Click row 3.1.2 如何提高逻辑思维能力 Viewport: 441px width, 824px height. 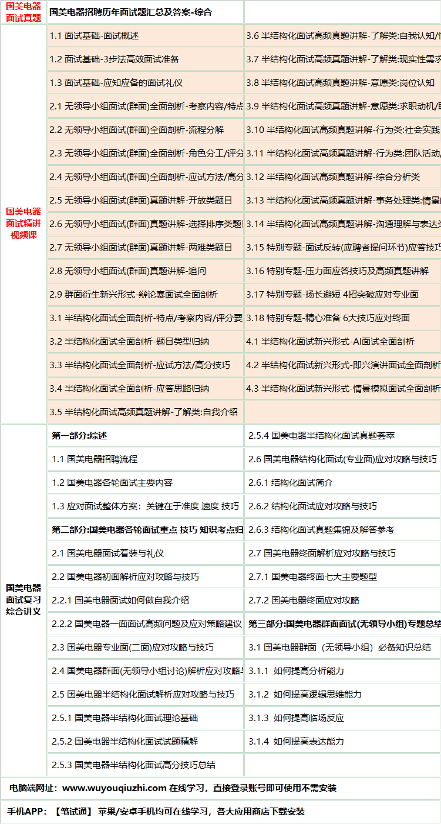[342, 694]
